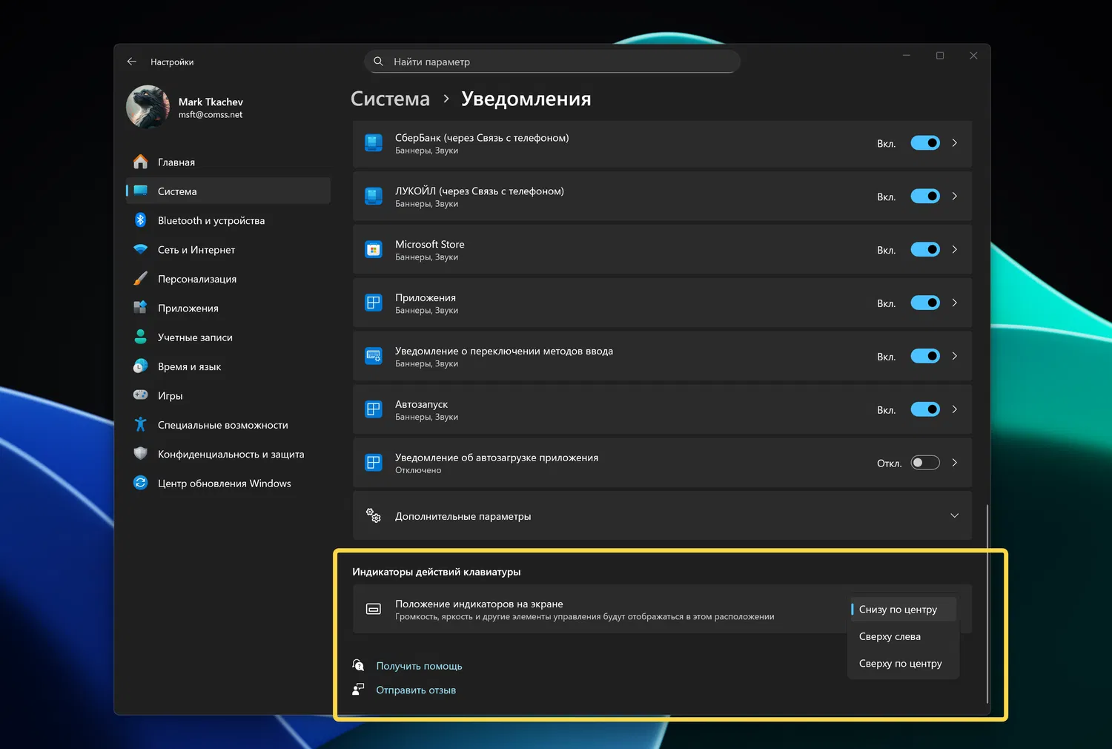
Task: Switch off Автозапуск notifications toggle
Action: (925, 409)
